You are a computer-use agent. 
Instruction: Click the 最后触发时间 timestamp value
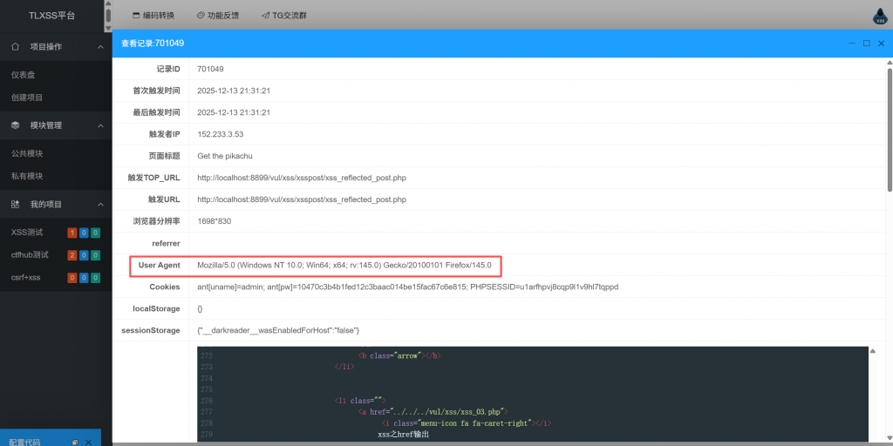coord(234,112)
